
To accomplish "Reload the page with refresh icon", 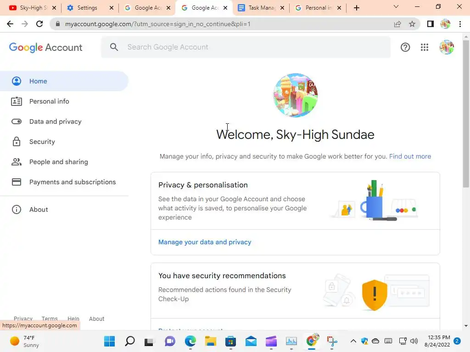I will 39,24.
